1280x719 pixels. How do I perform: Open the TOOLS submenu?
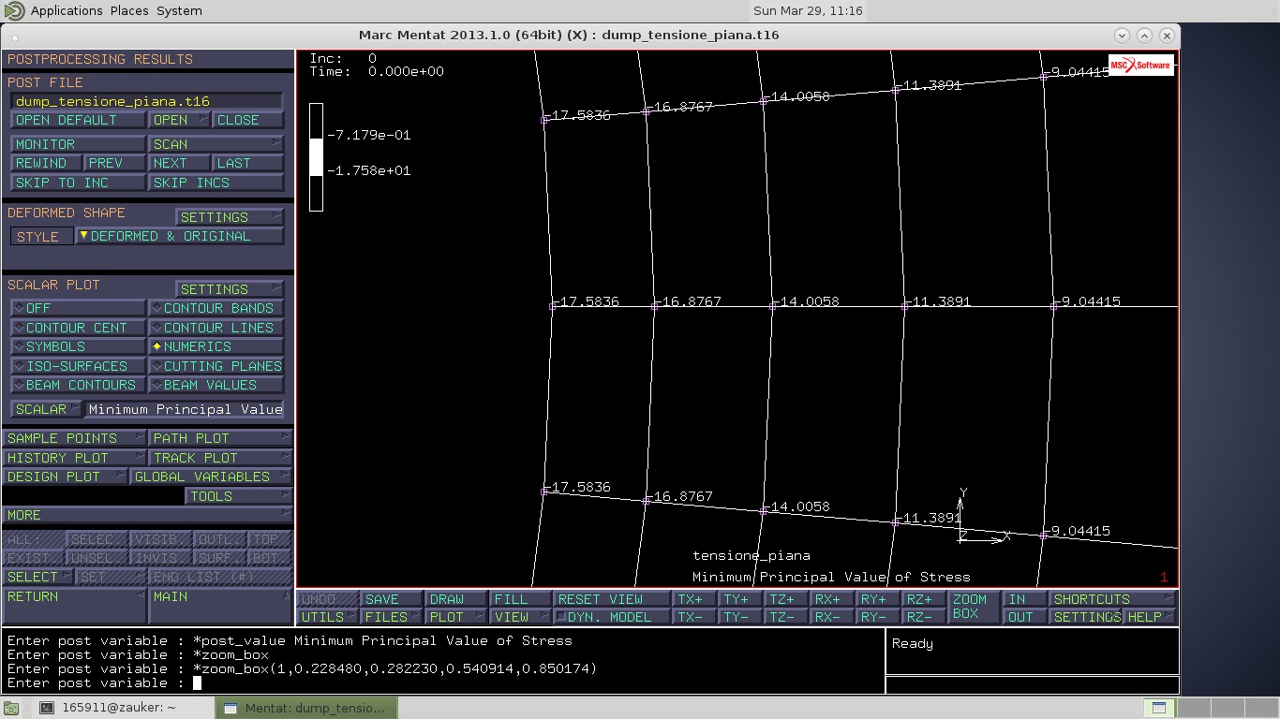(238, 496)
